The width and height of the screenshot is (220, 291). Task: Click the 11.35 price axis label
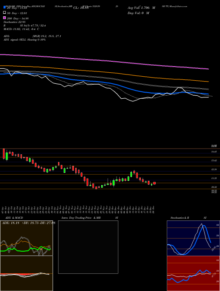tap(214, 178)
